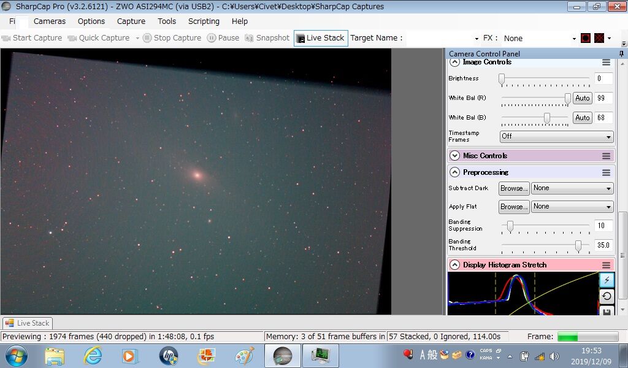Click the White Bal (R) value field

click(603, 98)
